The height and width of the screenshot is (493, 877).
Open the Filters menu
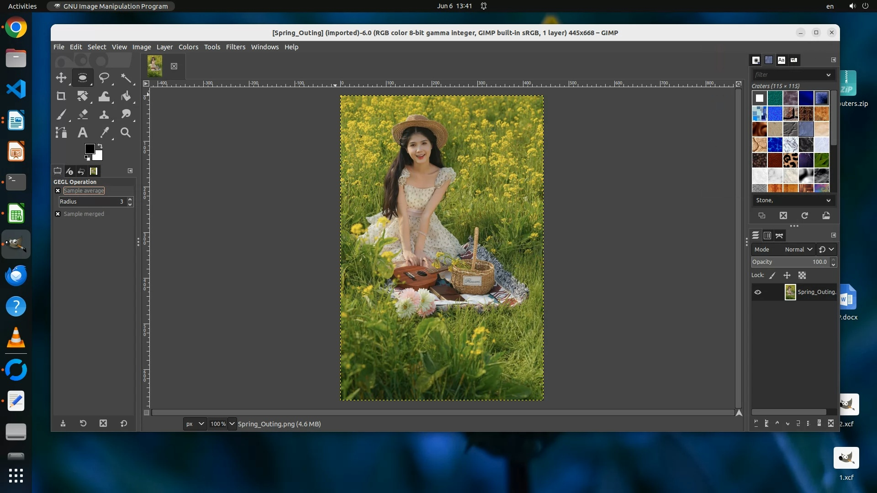click(x=235, y=47)
